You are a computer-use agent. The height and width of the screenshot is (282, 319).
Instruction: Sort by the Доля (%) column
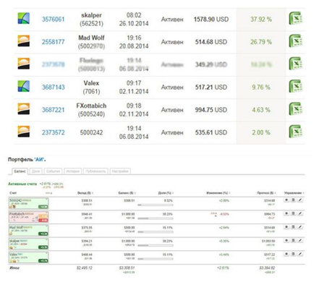[166, 193]
